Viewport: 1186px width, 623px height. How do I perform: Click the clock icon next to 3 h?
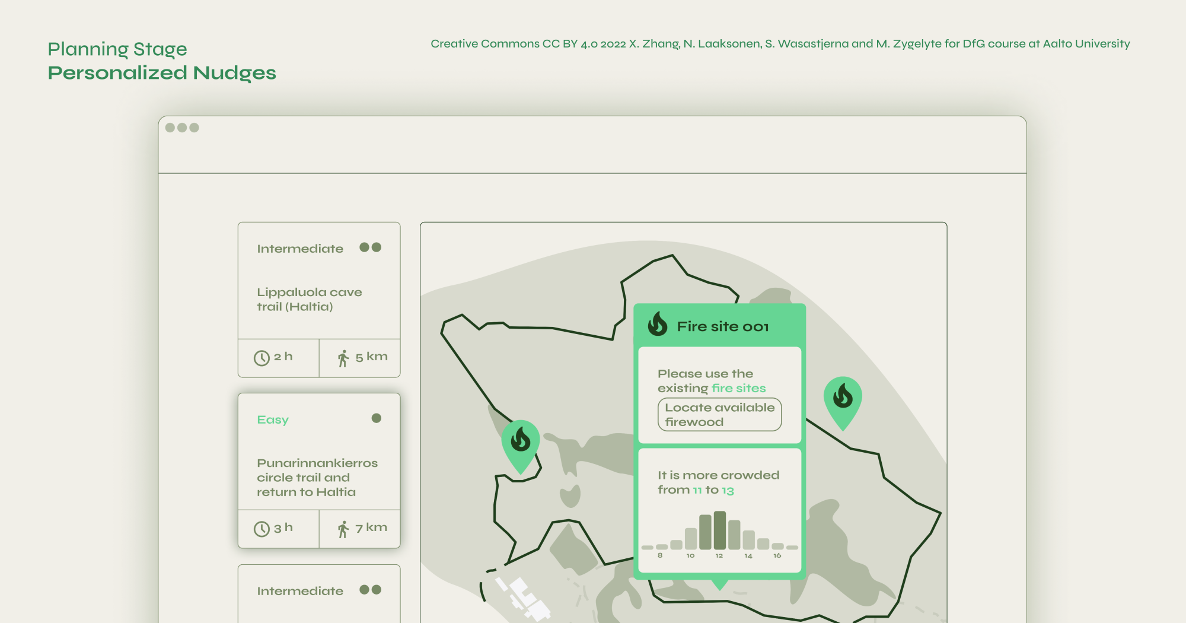click(262, 529)
